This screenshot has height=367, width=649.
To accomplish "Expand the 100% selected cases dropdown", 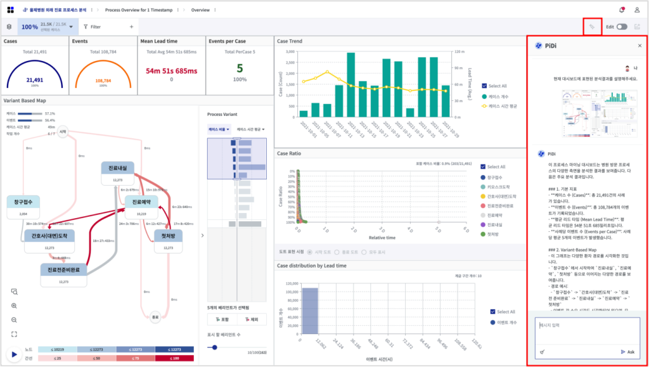I will (72, 27).
